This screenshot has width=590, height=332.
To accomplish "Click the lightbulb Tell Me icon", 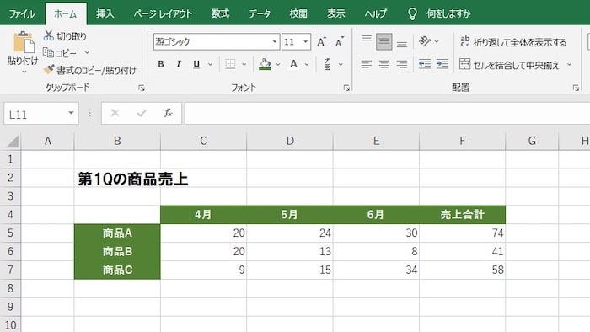I will [x=412, y=14].
